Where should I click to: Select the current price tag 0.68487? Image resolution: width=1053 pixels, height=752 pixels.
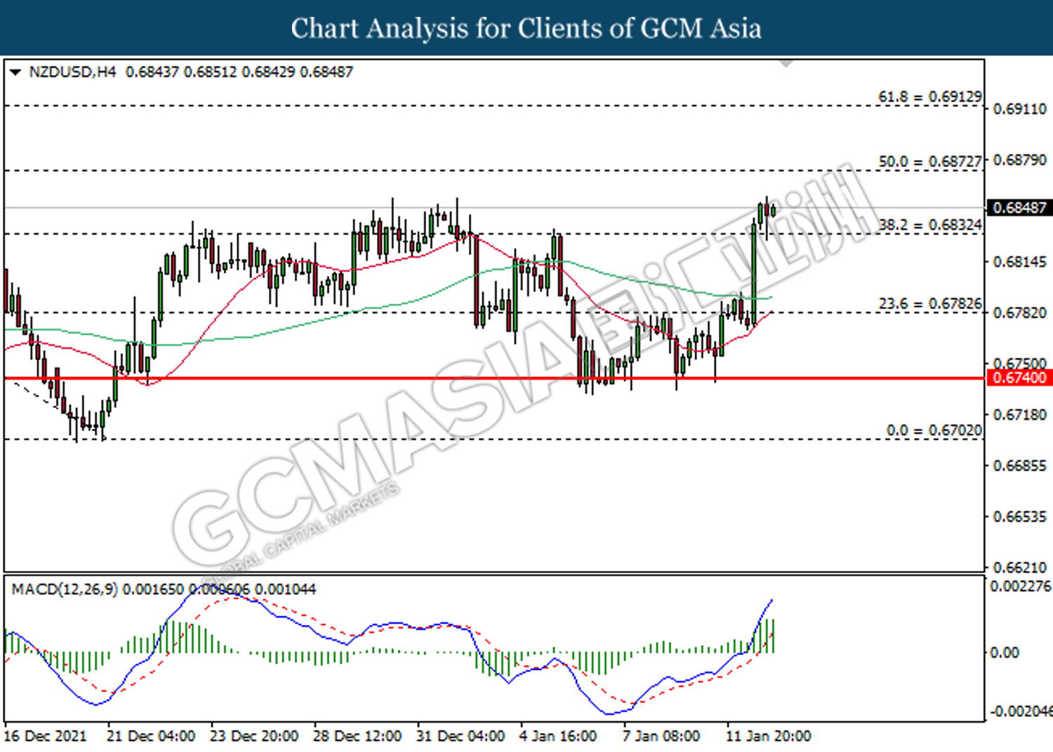point(1019,208)
